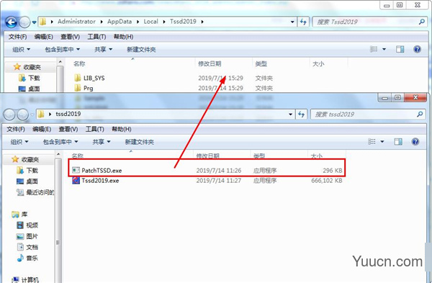Expand address history dropdown in the Tssd2019 window
Image resolution: width=432 pixels, height=283 pixels.
click(292, 22)
